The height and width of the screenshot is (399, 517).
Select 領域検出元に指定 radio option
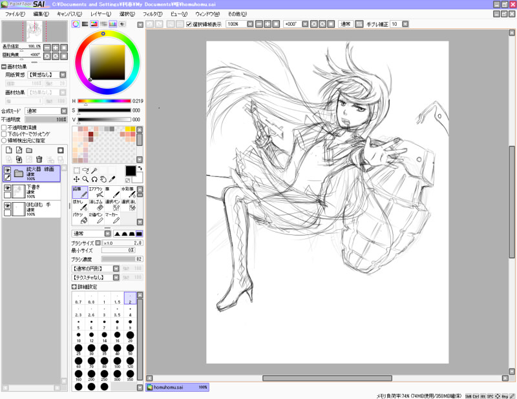4,140
